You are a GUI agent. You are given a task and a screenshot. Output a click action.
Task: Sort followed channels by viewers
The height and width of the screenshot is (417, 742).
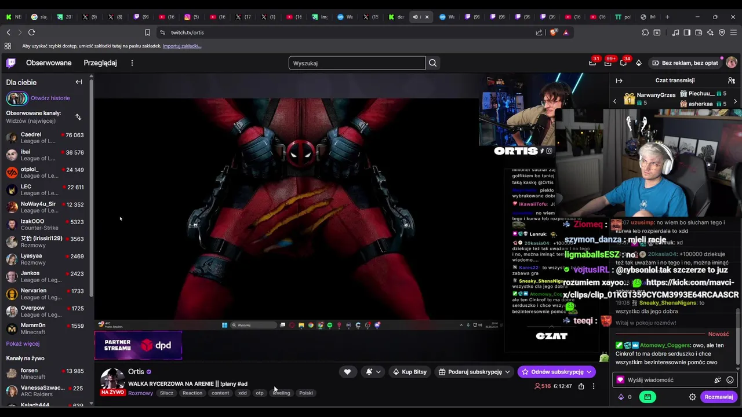coord(78,117)
